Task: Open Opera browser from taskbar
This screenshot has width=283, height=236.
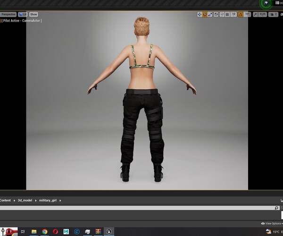Action: point(55,231)
